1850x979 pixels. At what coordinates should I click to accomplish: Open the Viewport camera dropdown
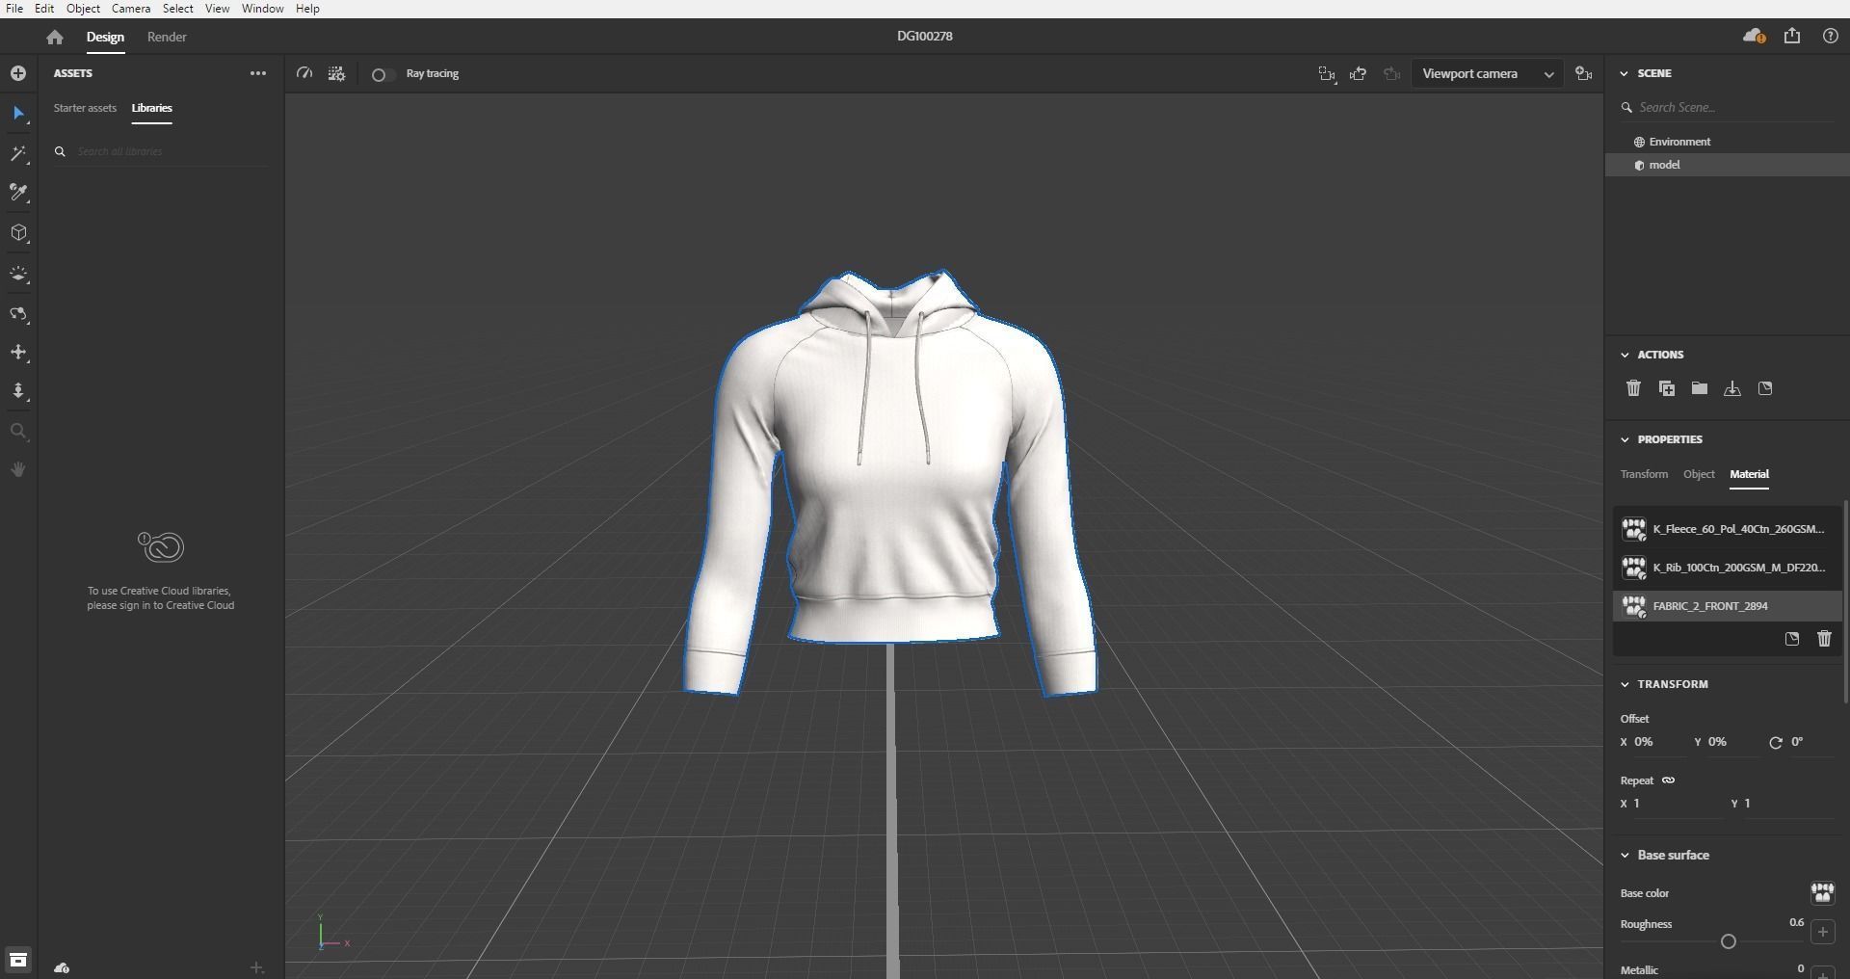(1488, 74)
